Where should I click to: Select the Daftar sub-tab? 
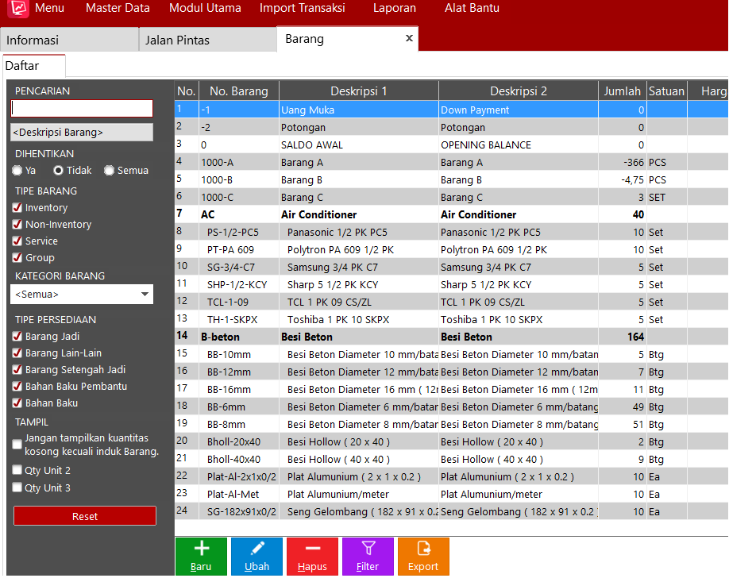(x=34, y=66)
